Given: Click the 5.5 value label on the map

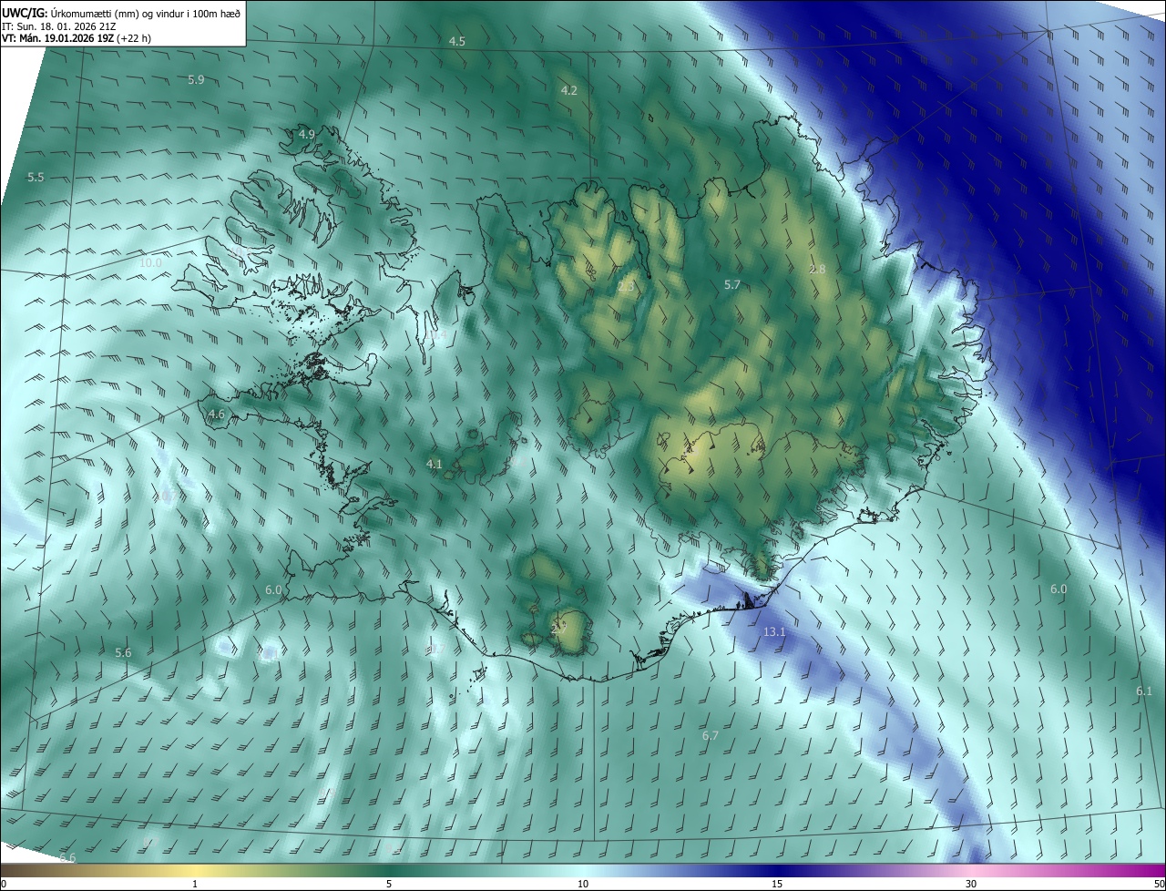Looking at the screenshot, I should point(36,178).
